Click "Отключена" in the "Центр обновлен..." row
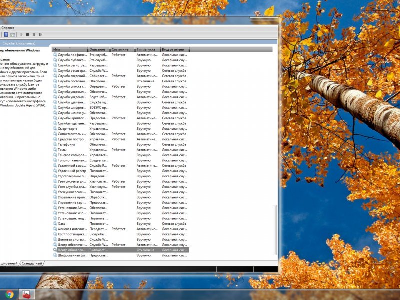400x300 pixels. 145,250
